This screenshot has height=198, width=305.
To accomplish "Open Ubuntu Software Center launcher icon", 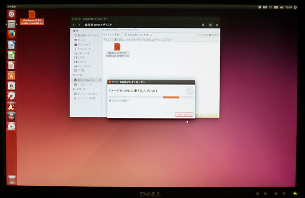I will (x=11, y=76).
